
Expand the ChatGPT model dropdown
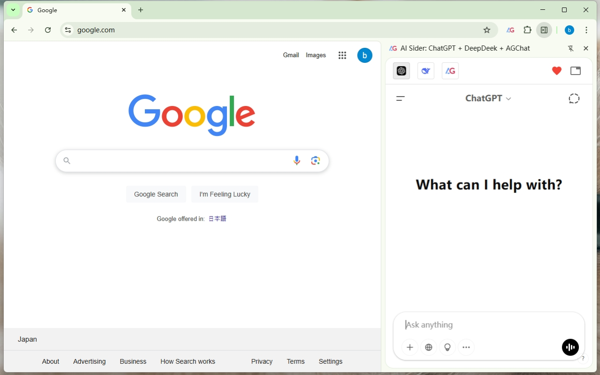488,98
